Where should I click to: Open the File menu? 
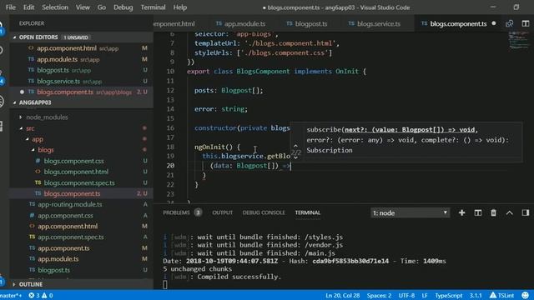click(11, 7)
